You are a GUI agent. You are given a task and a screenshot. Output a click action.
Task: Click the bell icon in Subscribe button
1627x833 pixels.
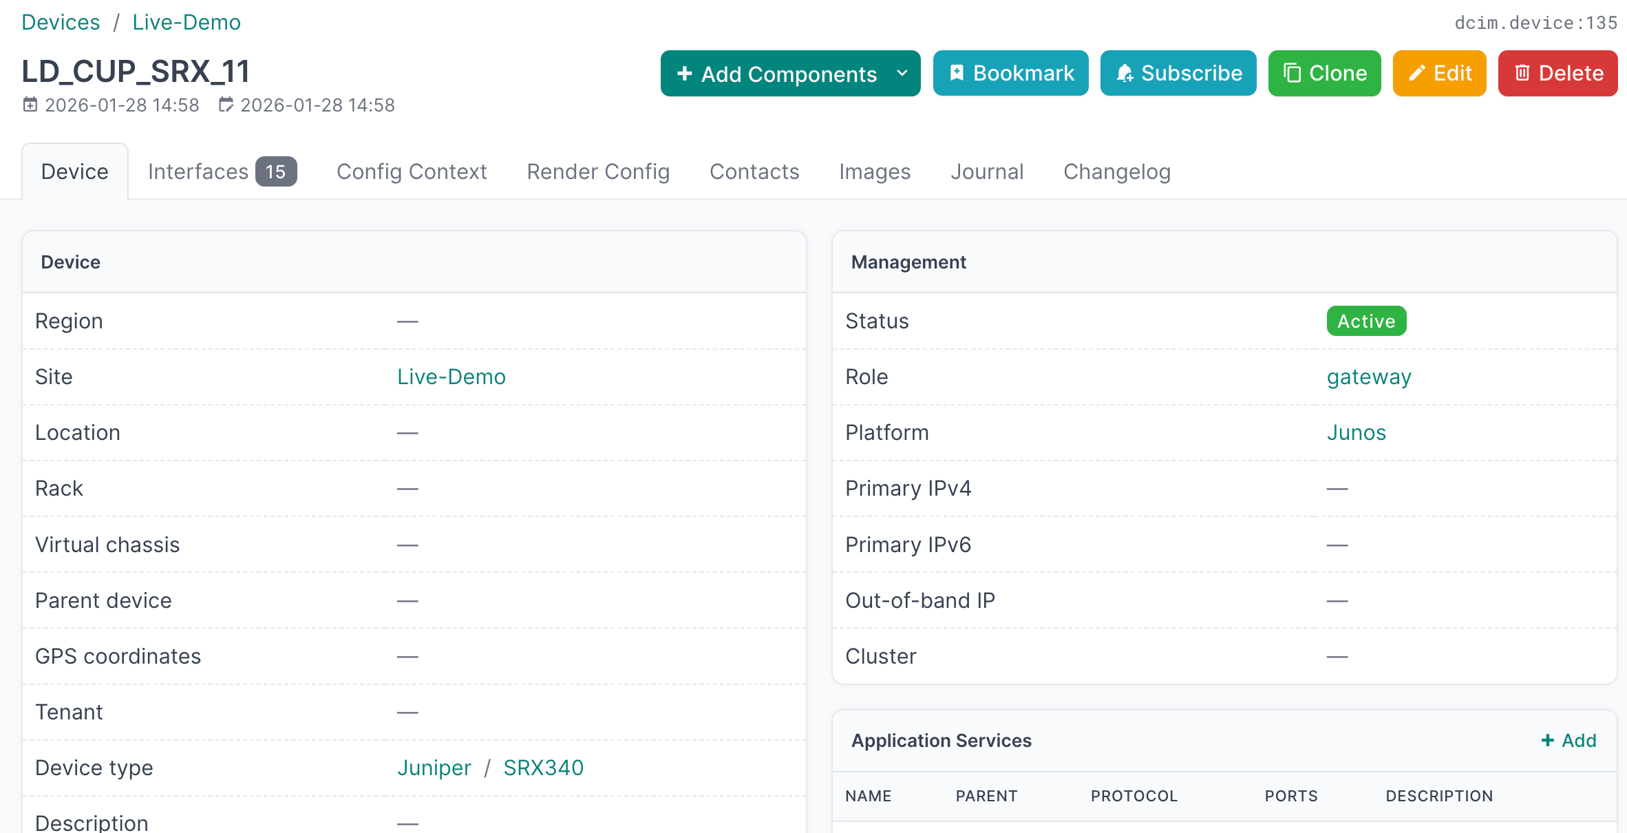[x=1125, y=73]
